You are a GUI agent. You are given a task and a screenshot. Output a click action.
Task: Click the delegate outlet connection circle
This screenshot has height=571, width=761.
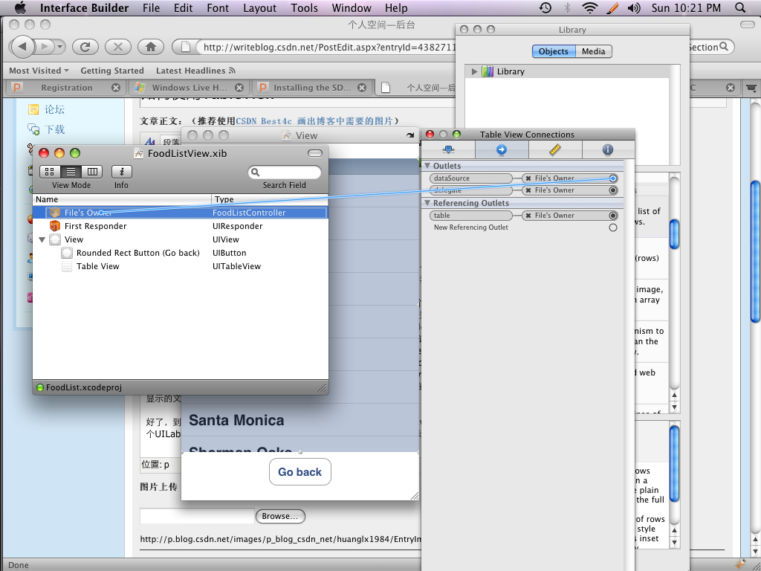pos(613,190)
